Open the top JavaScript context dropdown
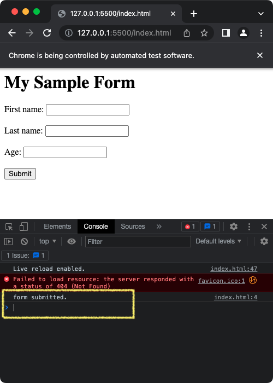The height and width of the screenshot is (383, 273). coord(48,241)
